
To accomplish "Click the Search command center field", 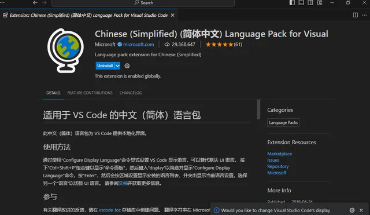I will [x=143, y=3].
